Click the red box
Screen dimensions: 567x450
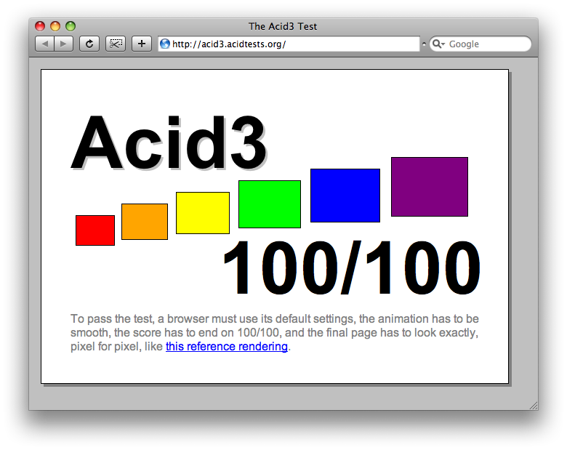[x=95, y=230]
